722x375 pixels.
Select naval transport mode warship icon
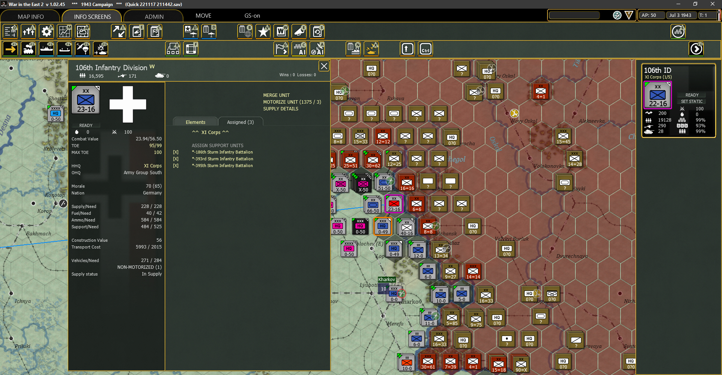pos(47,49)
